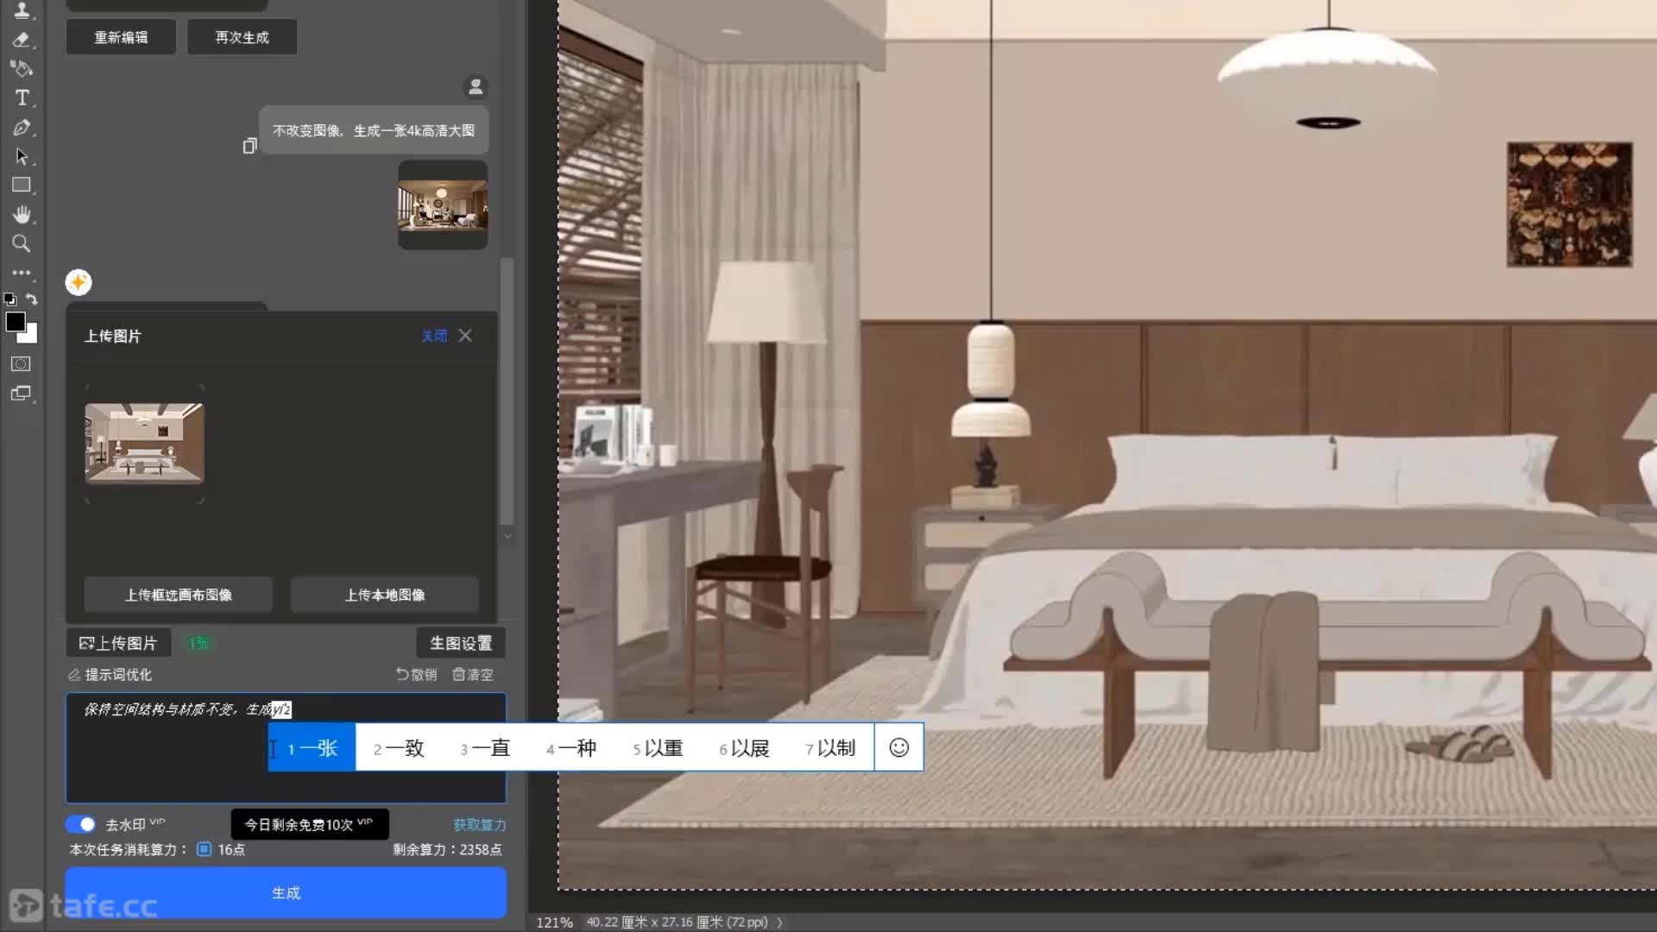
Task: Click the uploaded bedroom image thumbnail
Action: click(x=144, y=444)
